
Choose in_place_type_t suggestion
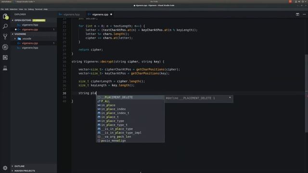[130, 125]
